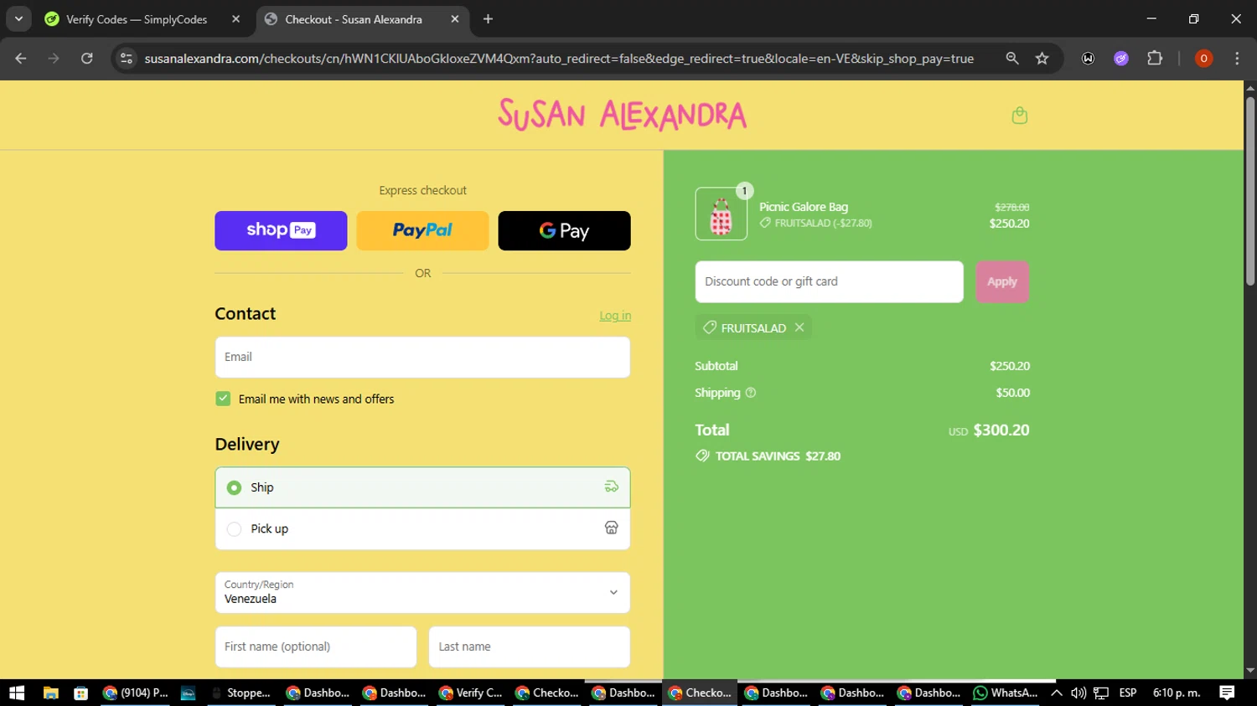Open the shopping bag cart icon
Screen dimensions: 1257x706
point(1019,116)
